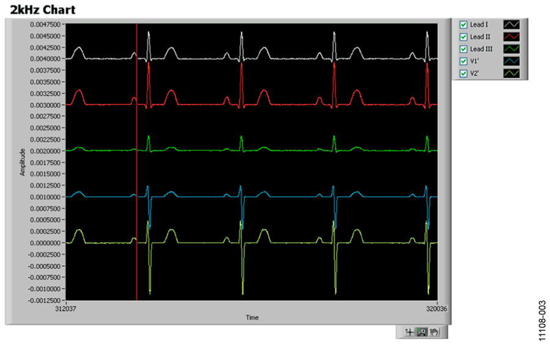The height and width of the screenshot is (346, 550).
Task: Click the Lead III green plot sample icon
Action: (x=510, y=49)
